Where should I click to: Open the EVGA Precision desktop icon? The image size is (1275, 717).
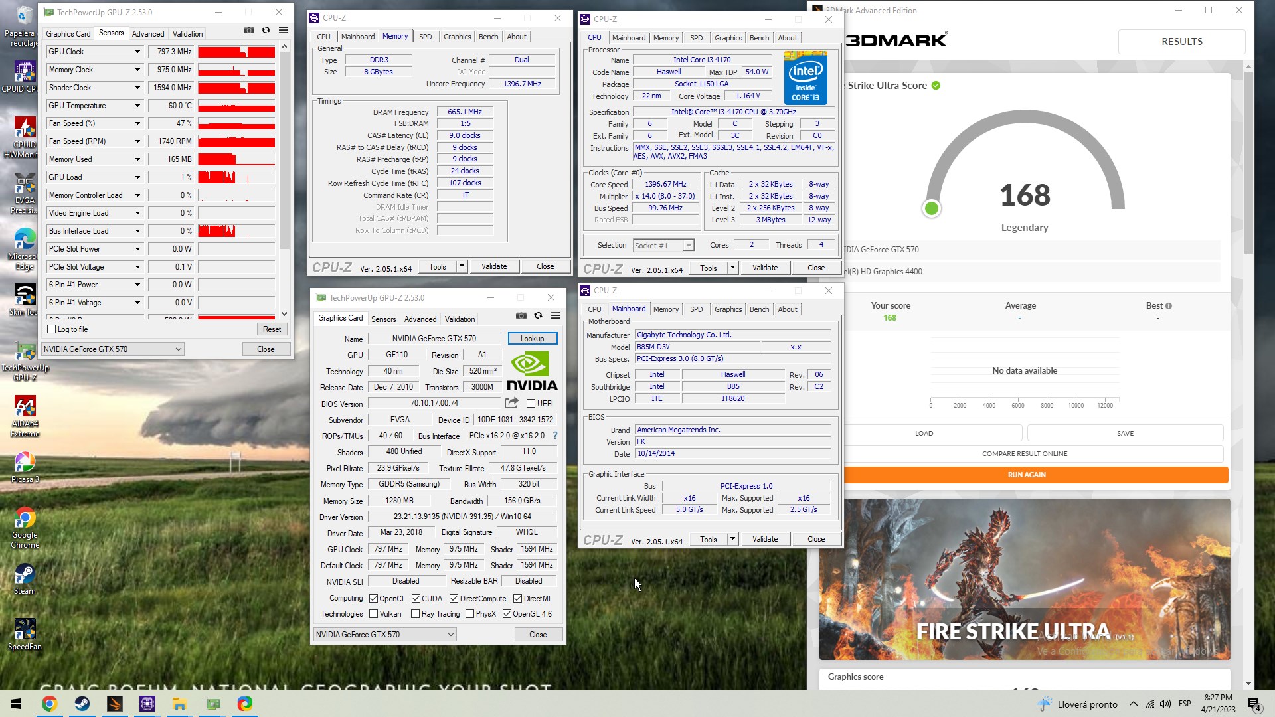(25, 193)
